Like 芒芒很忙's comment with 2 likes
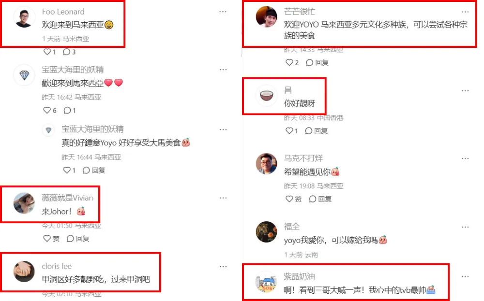The height and width of the screenshot is (301, 484). 289,62
